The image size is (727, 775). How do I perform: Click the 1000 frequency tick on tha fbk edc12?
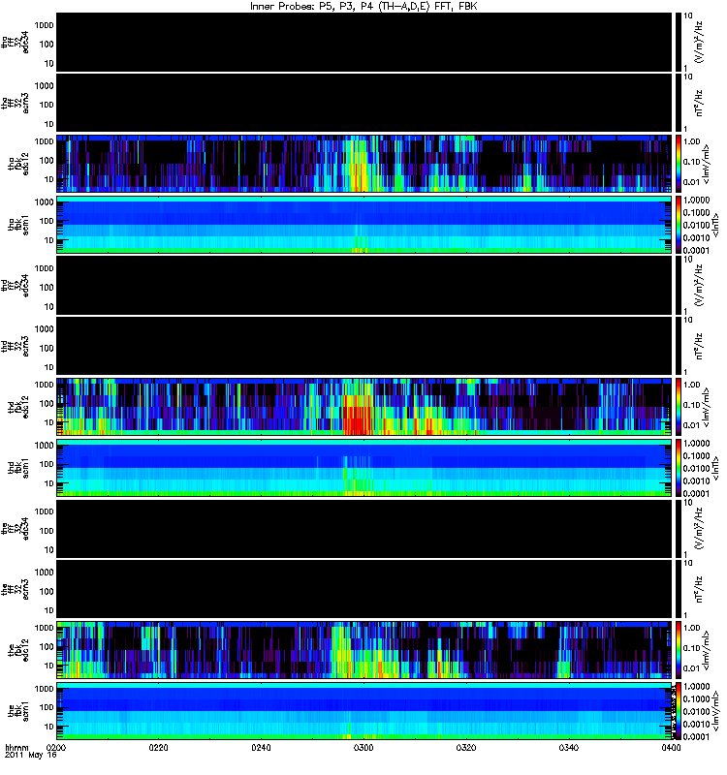[44, 141]
